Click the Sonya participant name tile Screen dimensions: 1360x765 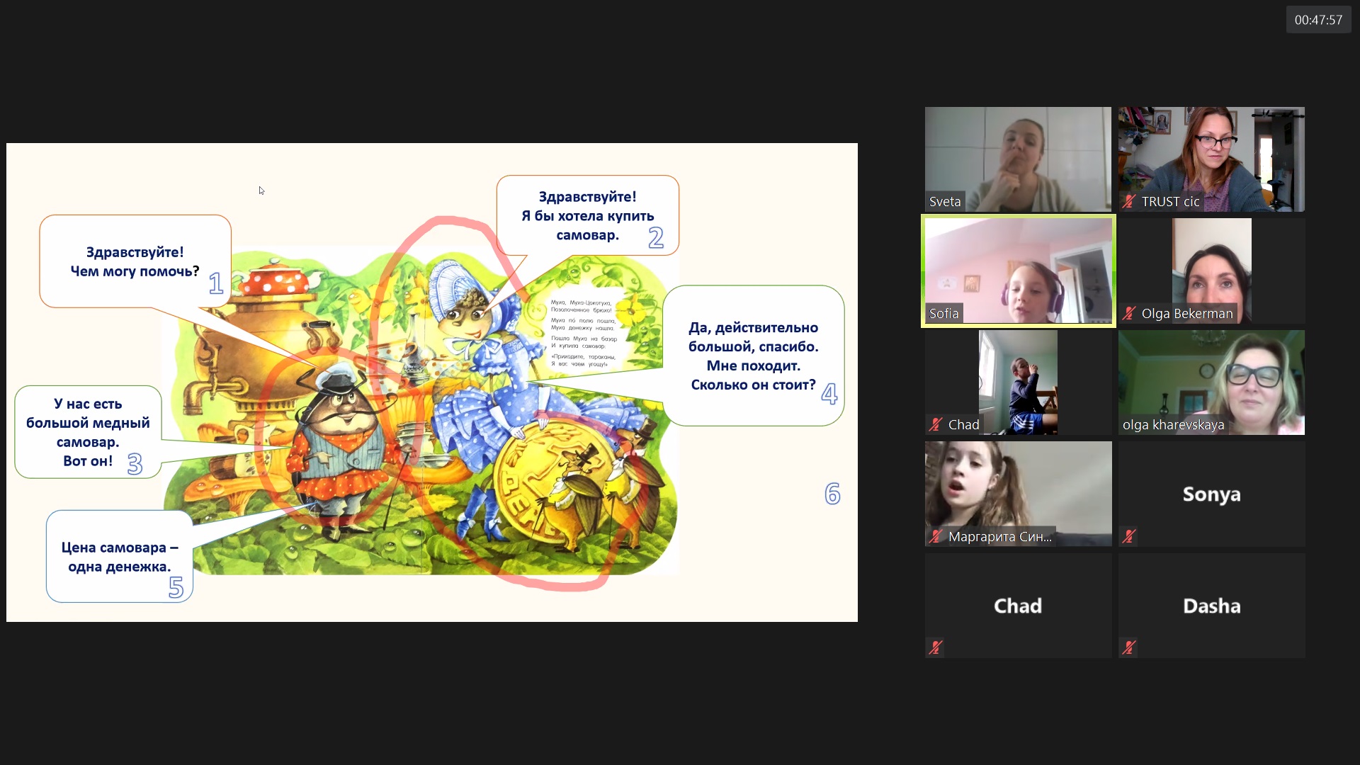pos(1211,494)
